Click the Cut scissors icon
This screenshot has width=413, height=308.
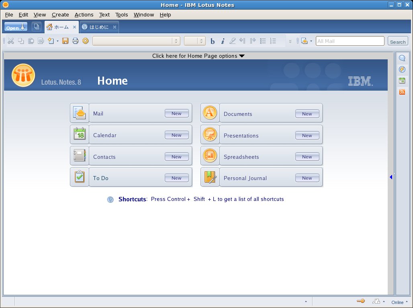click(11, 41)
